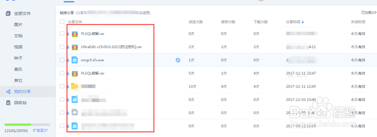This screenshot has width=377, height=137.
Task: Click rar icon of PLSQL破解.rar shared 2017-12-11 23:47
Action: click(x=75, y=73)
